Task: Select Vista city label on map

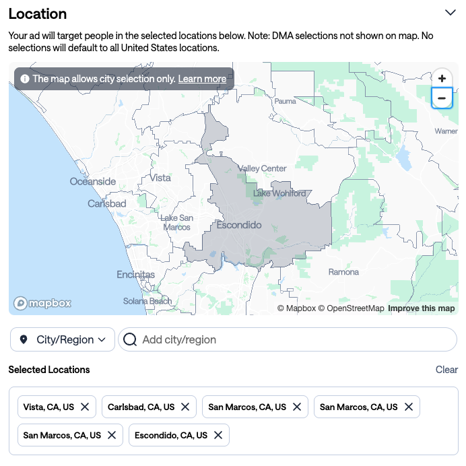Action: (160, 178)
